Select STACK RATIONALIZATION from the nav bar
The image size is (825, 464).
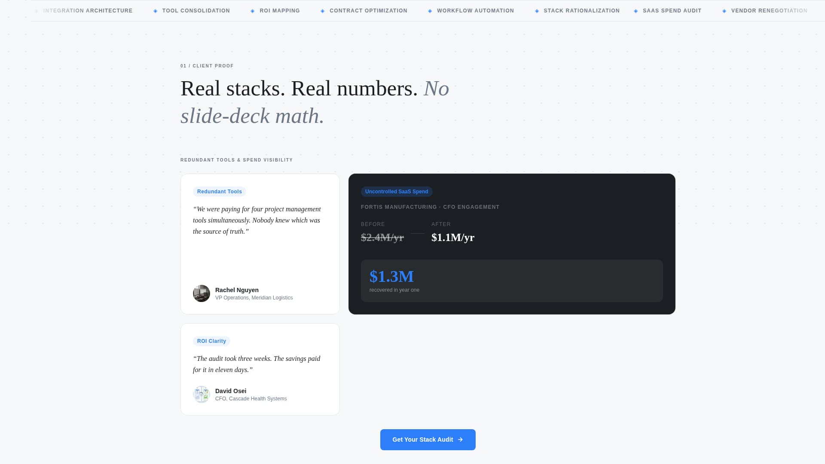pyautogui.click(x=582, y=11)
